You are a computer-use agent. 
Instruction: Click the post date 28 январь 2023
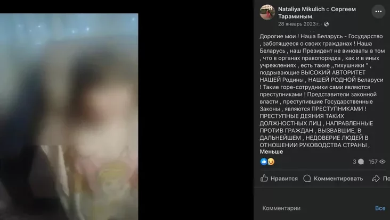[x=298, y=24]
